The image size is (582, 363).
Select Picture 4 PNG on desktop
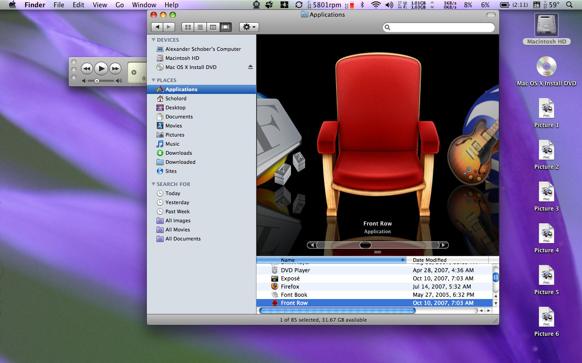[547, 239]
